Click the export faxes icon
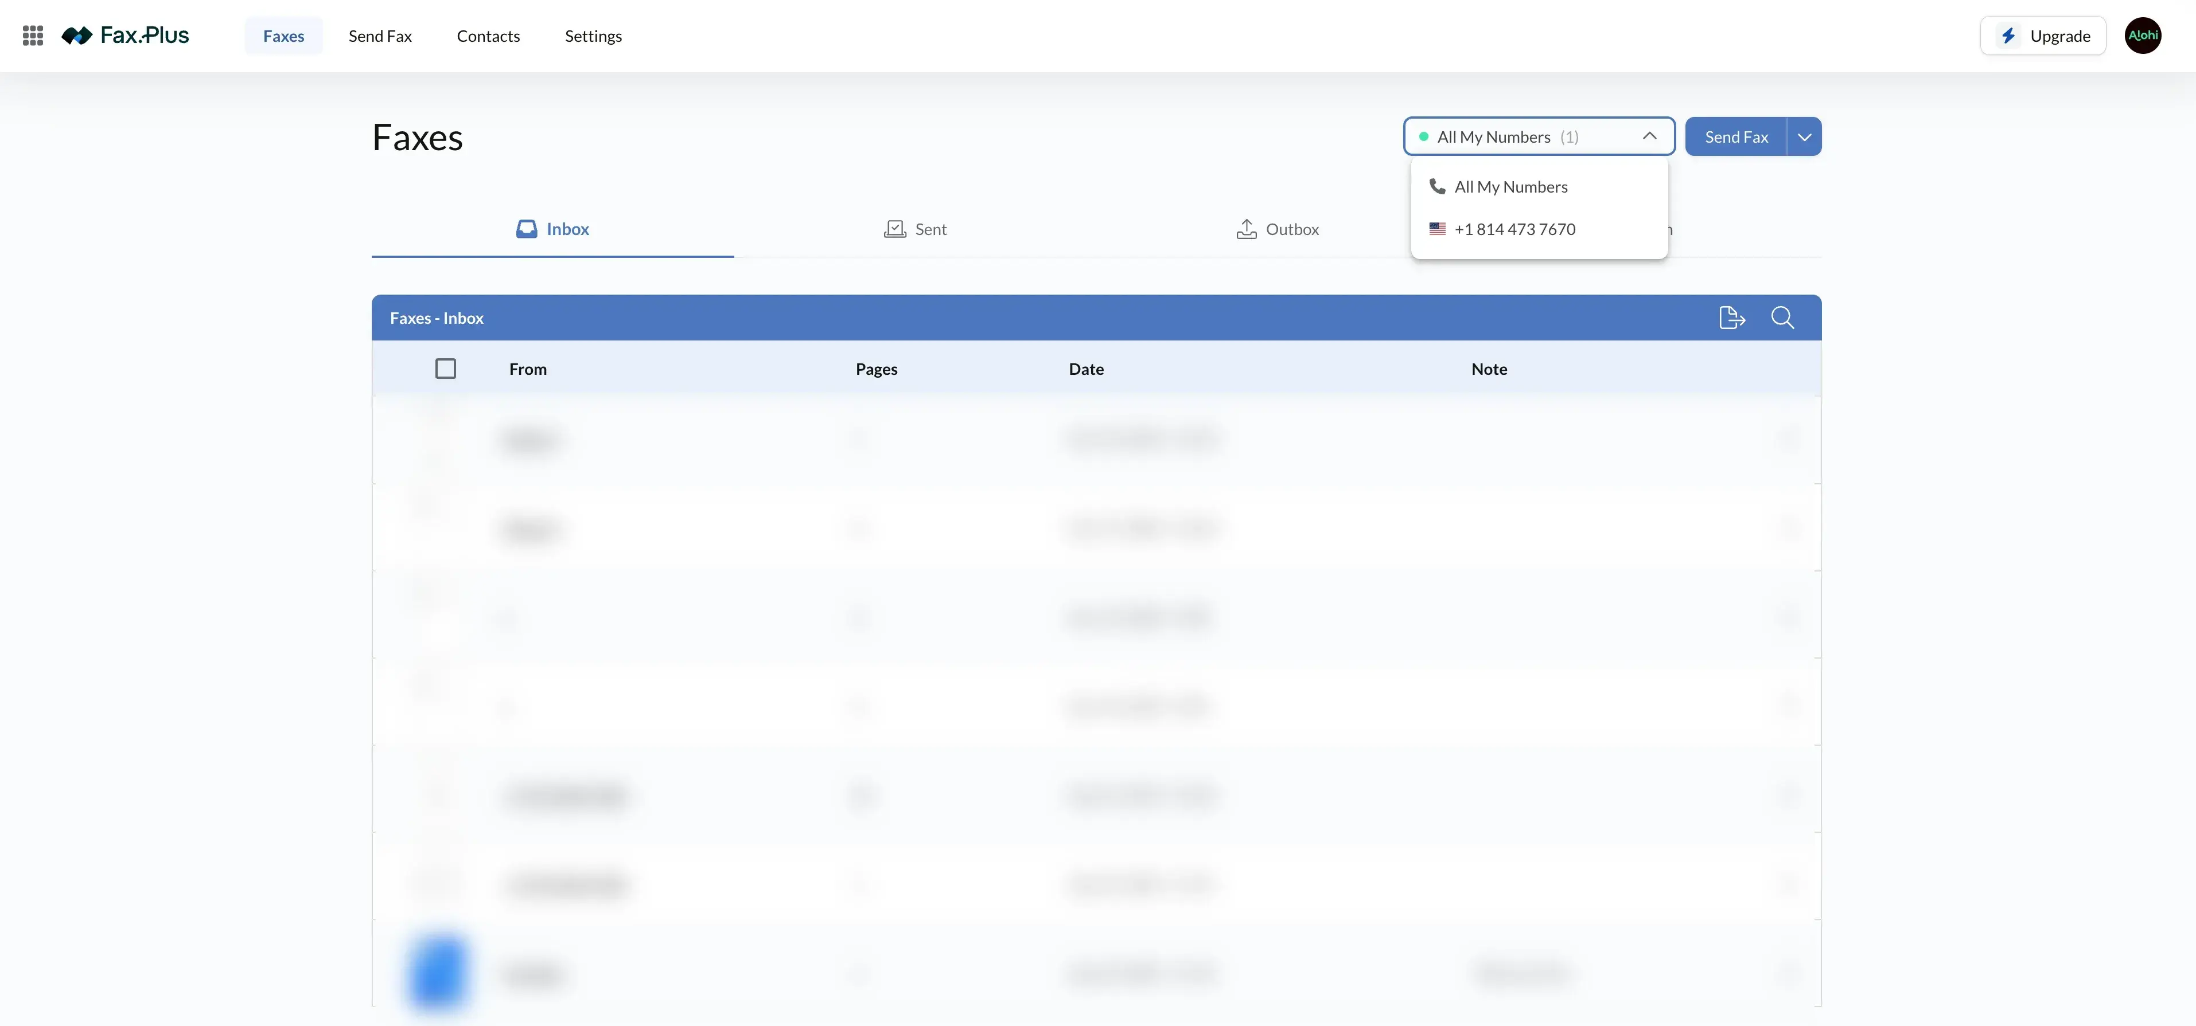2196x1026 pixels. pos(1731,318)
